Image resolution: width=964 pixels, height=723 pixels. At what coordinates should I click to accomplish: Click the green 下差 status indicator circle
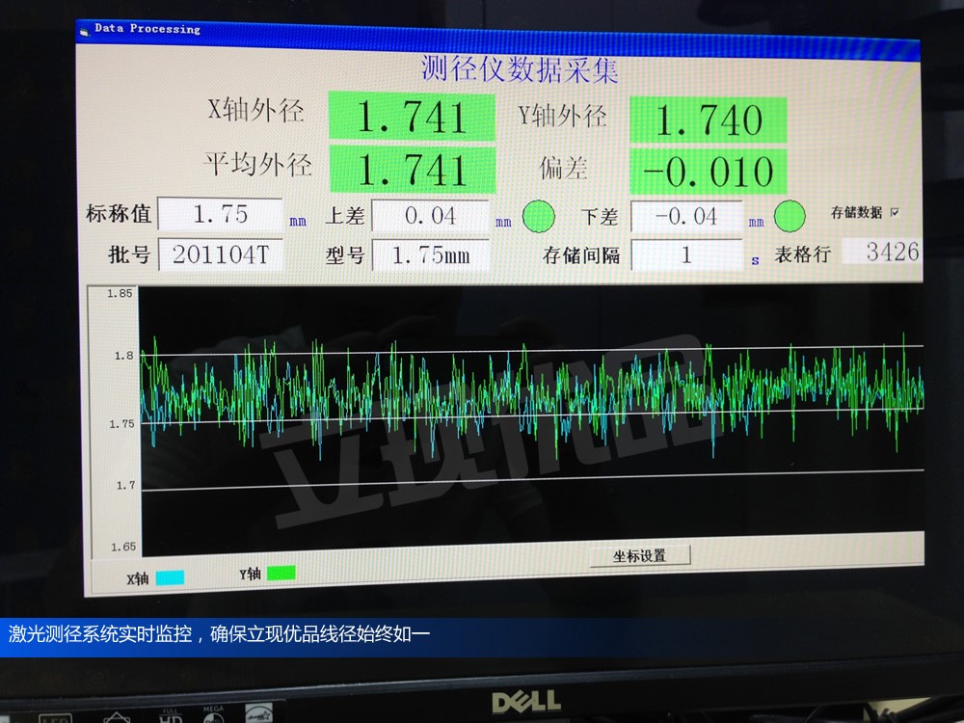790,216
